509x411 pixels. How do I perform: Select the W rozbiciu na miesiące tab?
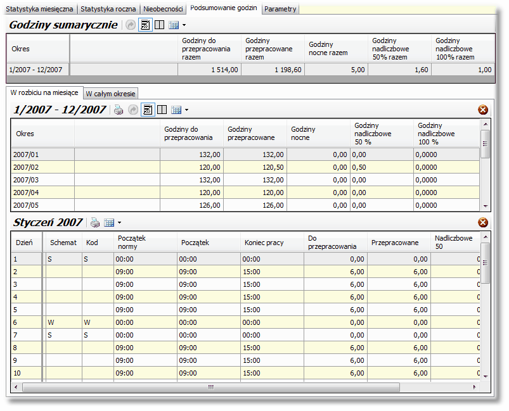point(44,92)
